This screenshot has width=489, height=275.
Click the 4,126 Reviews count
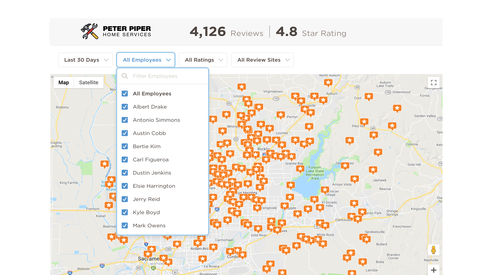[x=226, y=32]
